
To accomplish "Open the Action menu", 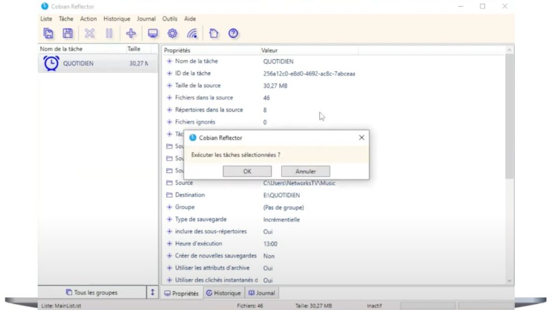I will point(88,19).
